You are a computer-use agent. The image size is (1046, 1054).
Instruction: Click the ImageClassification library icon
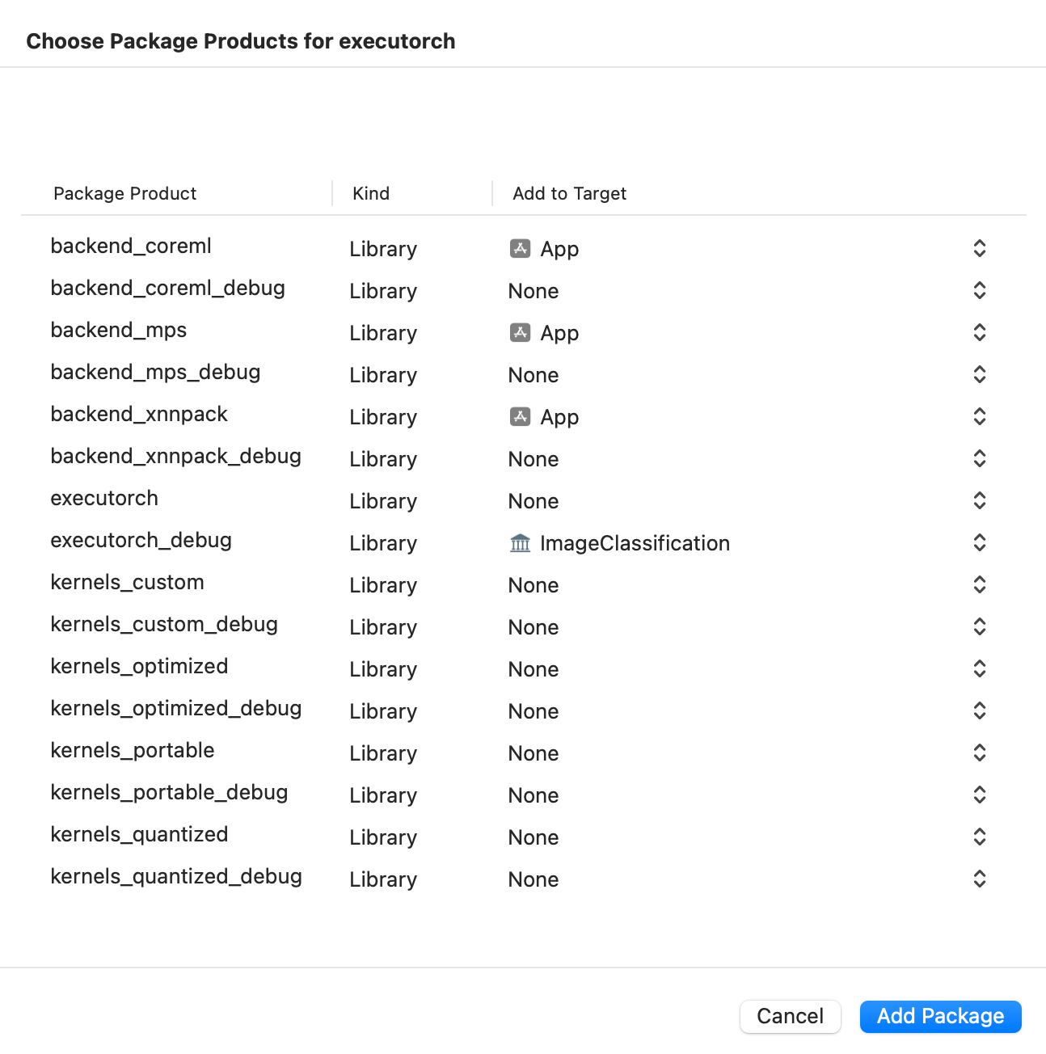(520, 543)
